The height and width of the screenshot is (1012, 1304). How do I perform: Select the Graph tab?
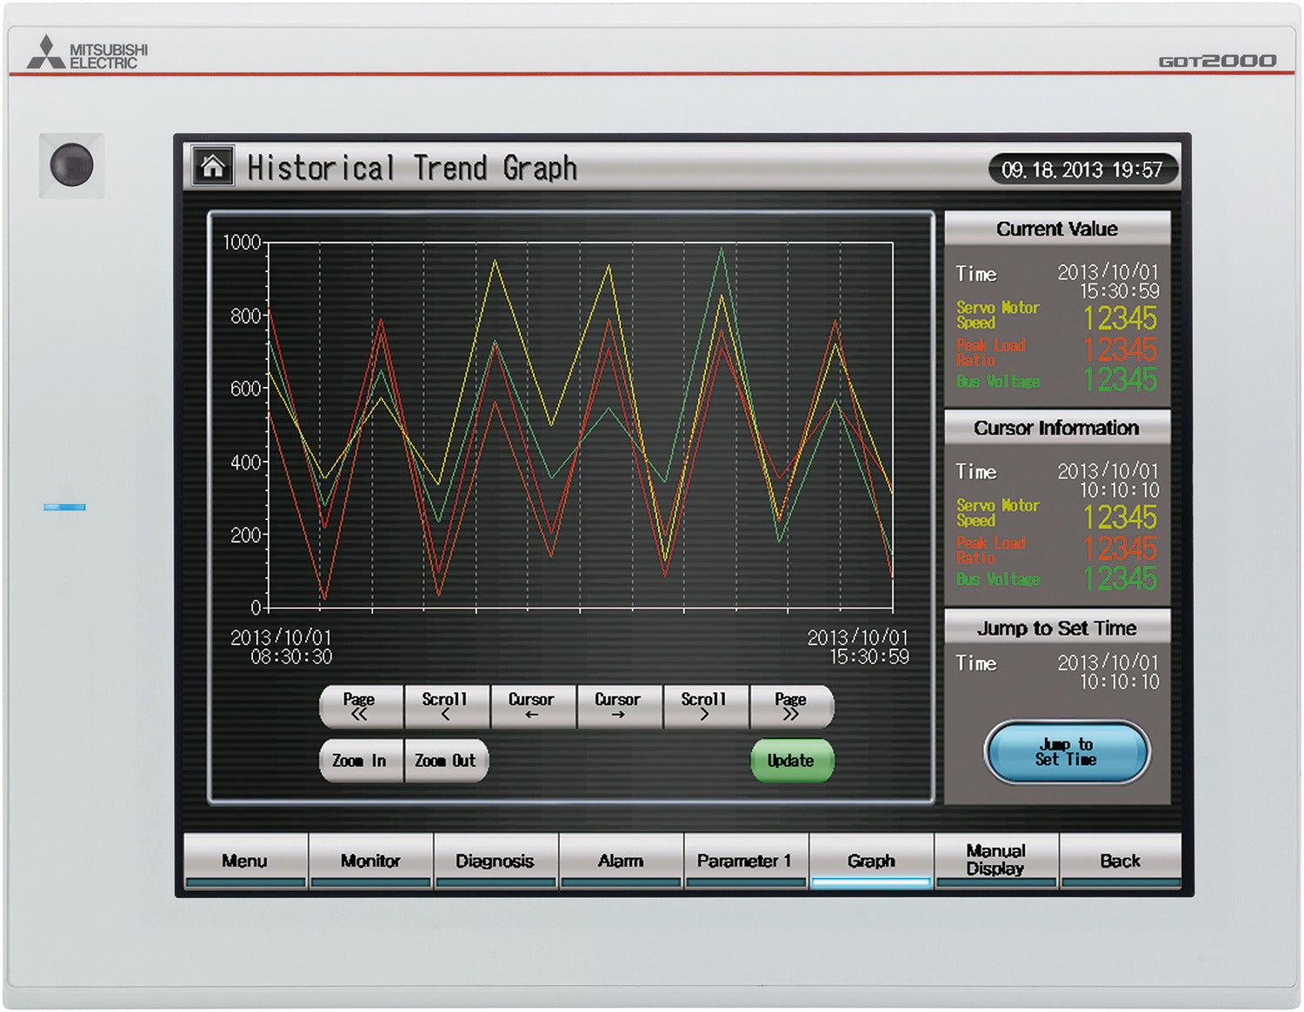point(871,861)
